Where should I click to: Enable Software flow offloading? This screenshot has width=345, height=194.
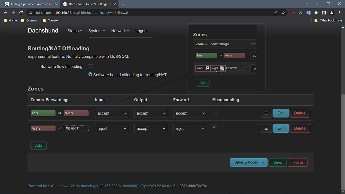90,66
